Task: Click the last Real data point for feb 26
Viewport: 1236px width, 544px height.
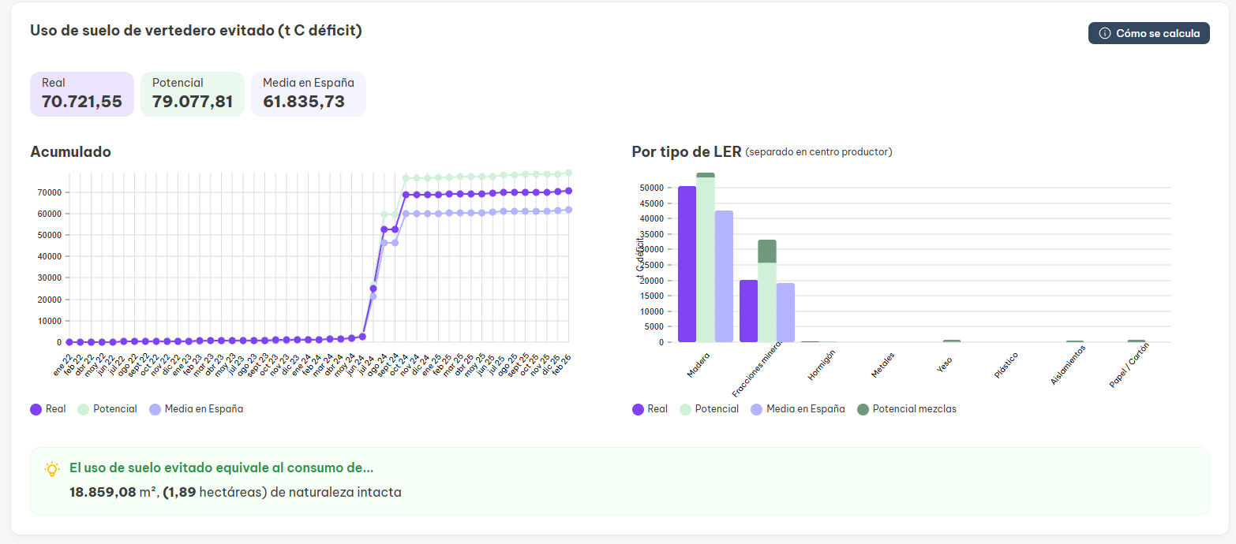Action: [567, 191]
